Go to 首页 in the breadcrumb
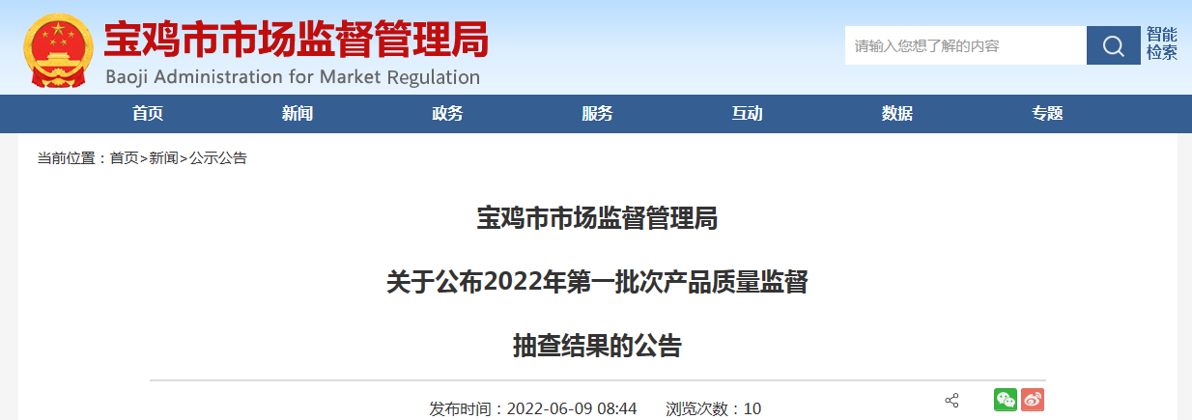 [125, 158]
